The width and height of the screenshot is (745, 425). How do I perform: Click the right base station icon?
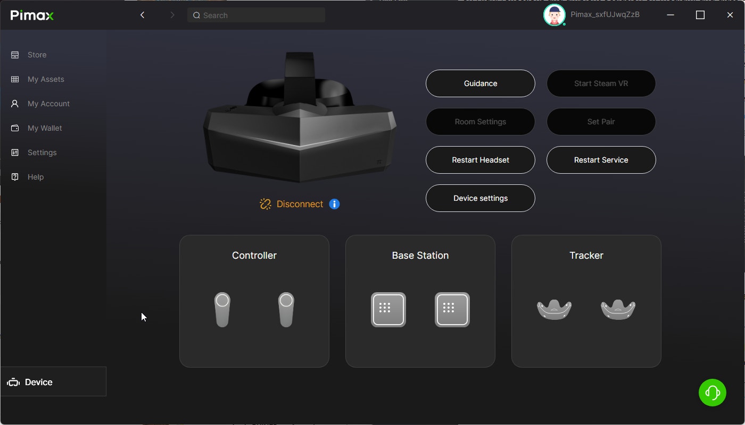(x=452, y=310)
